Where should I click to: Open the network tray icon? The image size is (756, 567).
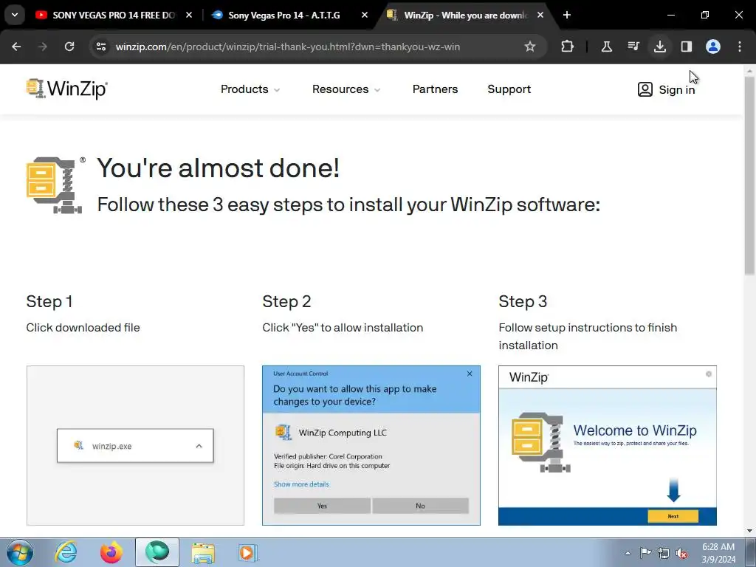(x=664, y=553)
